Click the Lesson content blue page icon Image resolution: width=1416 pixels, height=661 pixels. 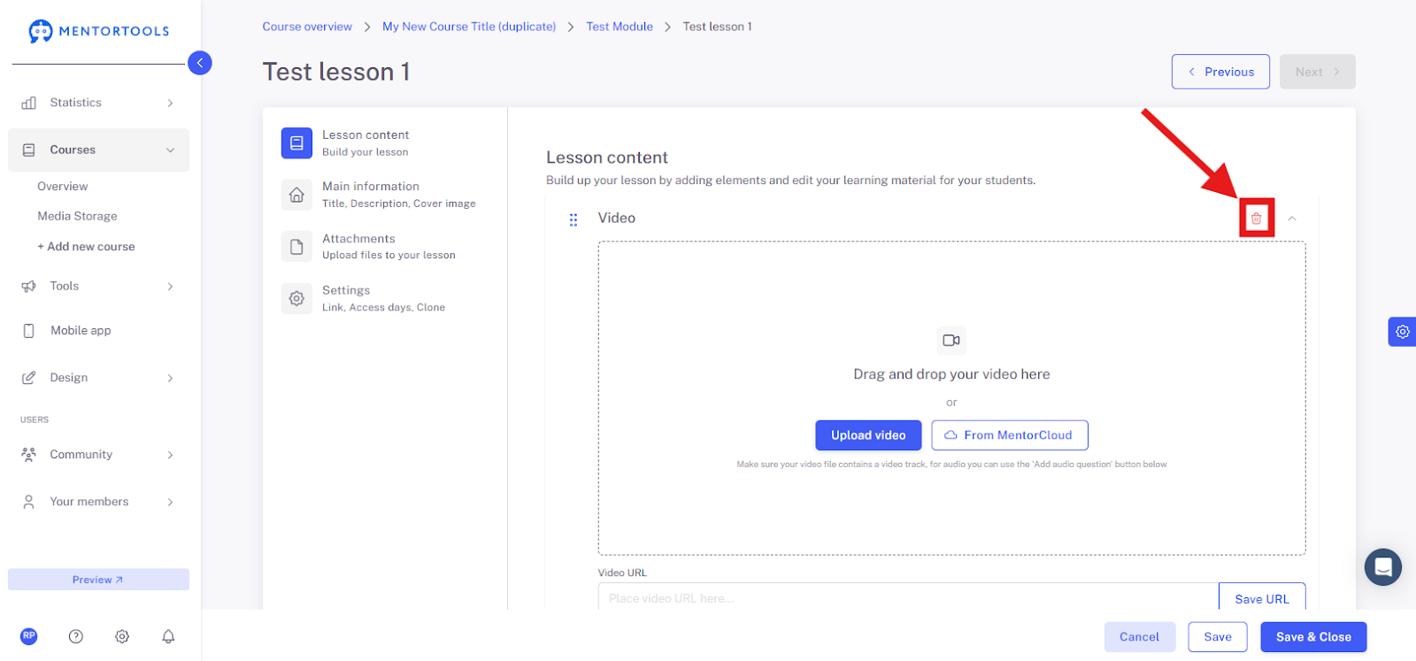click(296, 142)
